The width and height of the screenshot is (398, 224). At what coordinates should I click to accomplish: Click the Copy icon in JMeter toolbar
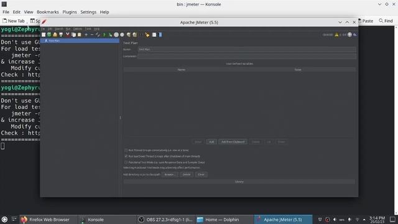coord(73,35)
